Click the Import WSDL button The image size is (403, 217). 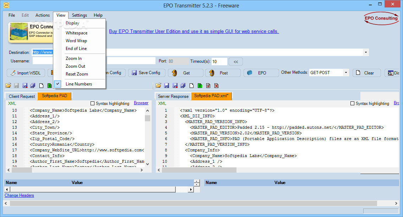click(26, 73)
